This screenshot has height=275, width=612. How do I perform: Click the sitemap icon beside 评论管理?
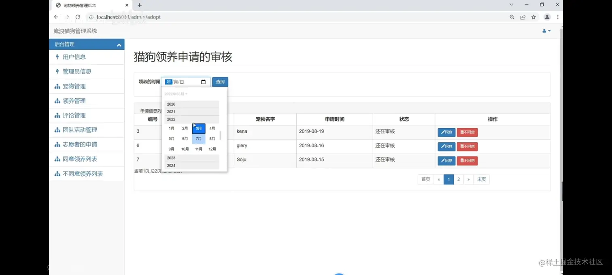(x=57, y=115)
